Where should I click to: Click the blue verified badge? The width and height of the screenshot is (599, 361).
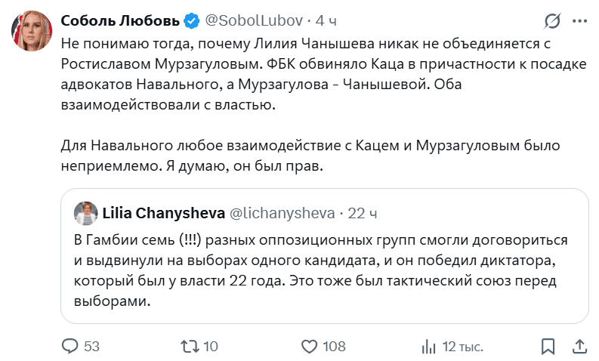pos(192,20)
